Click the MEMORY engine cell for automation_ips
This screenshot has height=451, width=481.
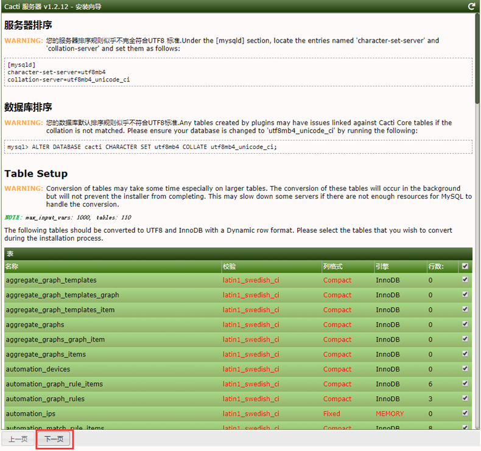point(390,414)
